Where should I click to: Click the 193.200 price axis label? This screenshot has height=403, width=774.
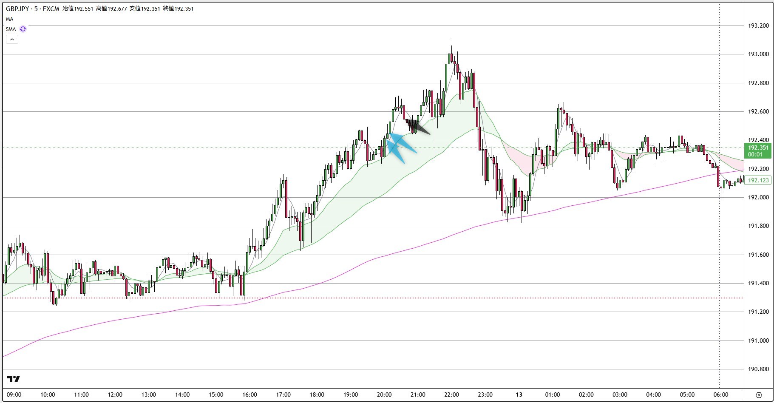coord(758,26)
